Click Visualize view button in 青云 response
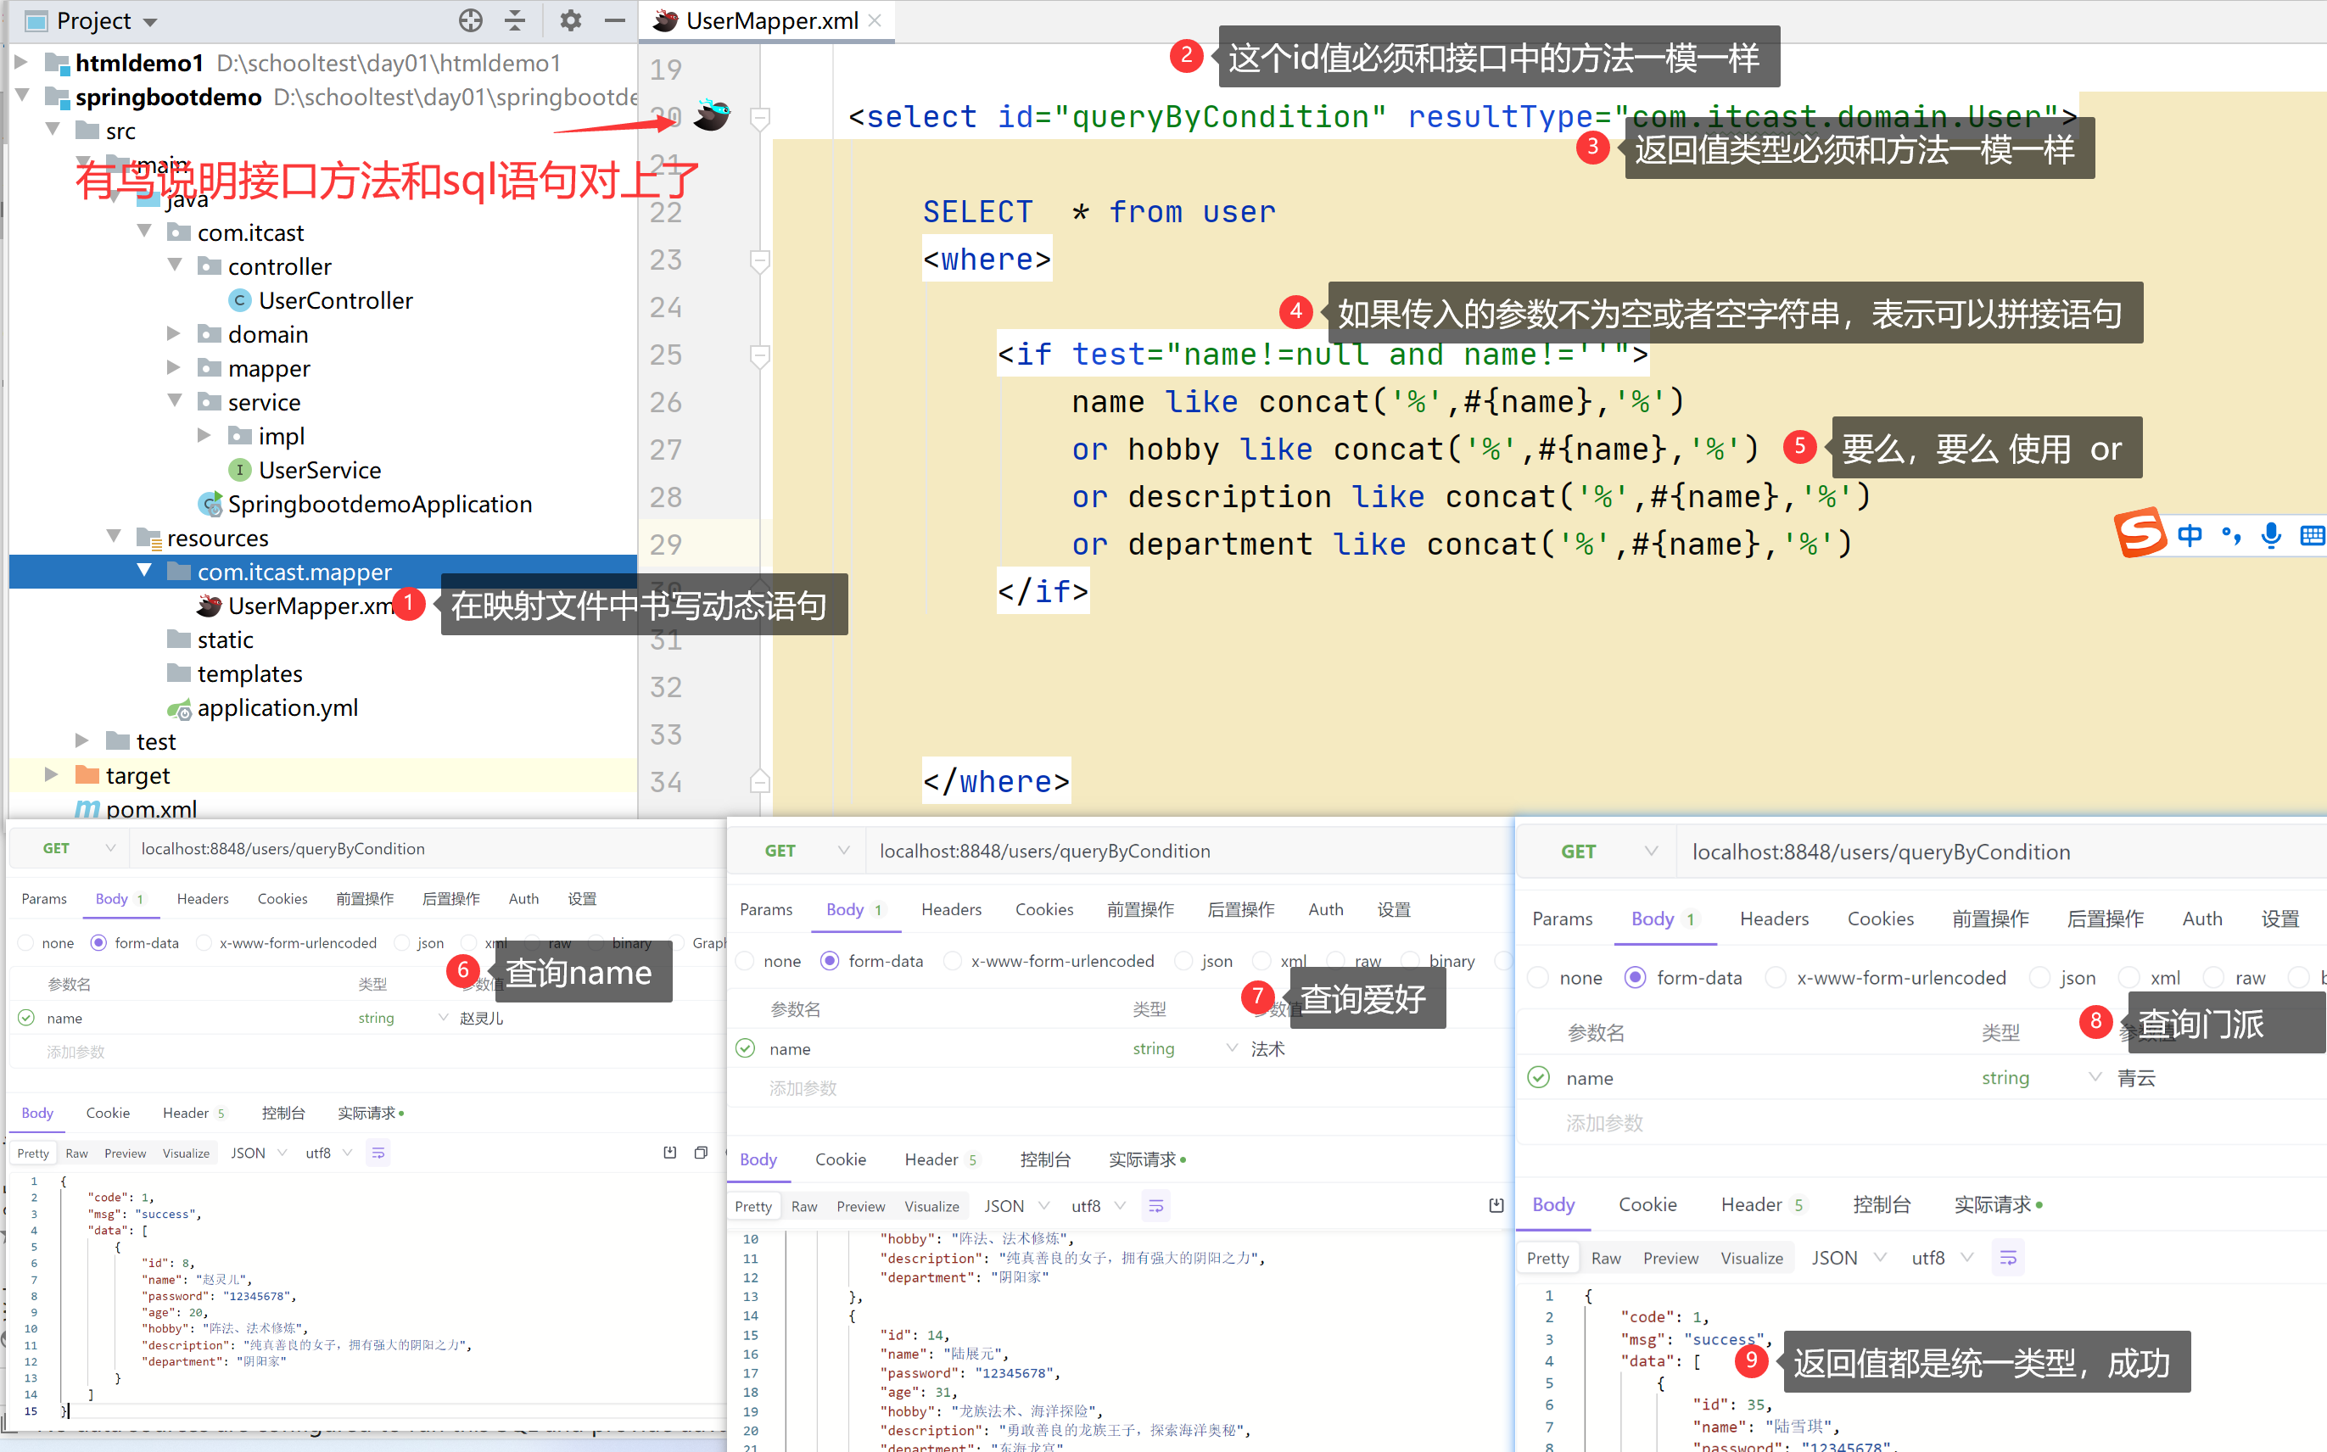Image resolution: width=2327 pixels, height=1452 pixels. pos(1752,1258)
